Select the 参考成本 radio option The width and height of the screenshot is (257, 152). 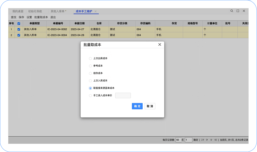point(90,66)
